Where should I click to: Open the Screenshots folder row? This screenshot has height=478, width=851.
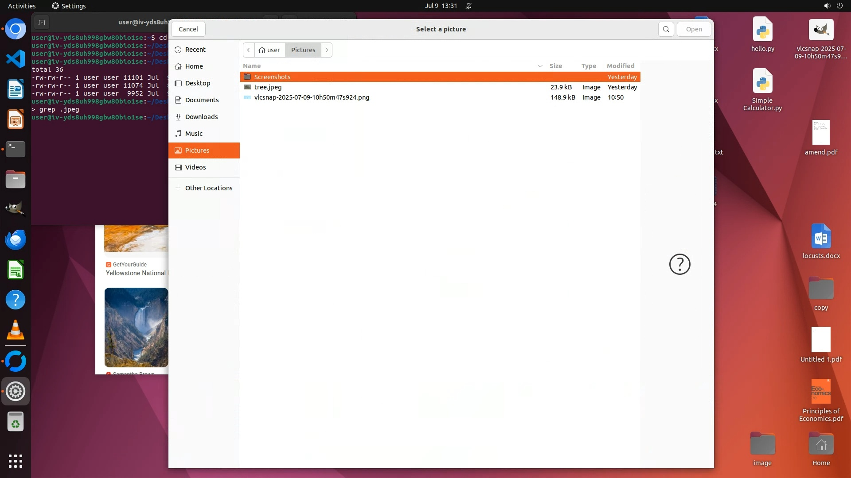pos(272,77)
